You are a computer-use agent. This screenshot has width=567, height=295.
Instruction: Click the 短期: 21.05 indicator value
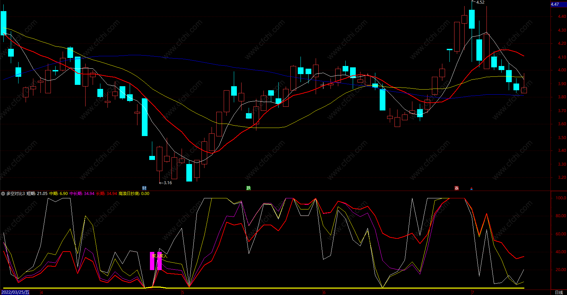(x=37, y=194)
